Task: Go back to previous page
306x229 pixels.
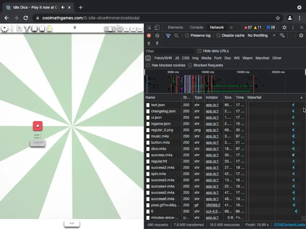Action: coord(7,18)
